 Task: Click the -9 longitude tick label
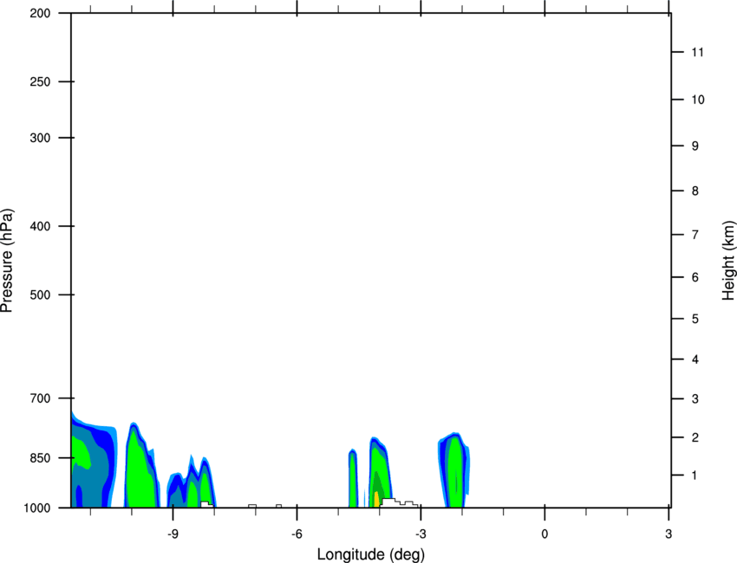point(173,534)
